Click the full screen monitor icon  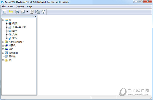32,12
